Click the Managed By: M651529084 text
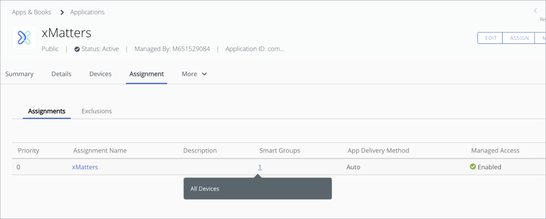The height and width of the screenshot is (219, 546). click(x=172, y=49)
